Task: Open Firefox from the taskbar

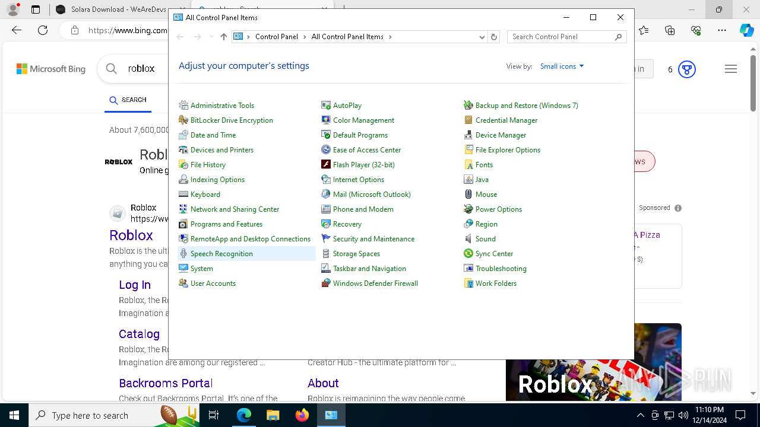Action: click(x=302, y=415)
